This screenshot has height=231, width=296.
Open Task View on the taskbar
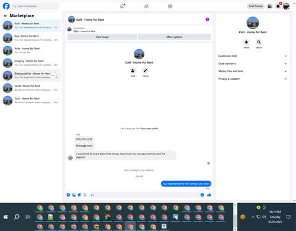28,217
